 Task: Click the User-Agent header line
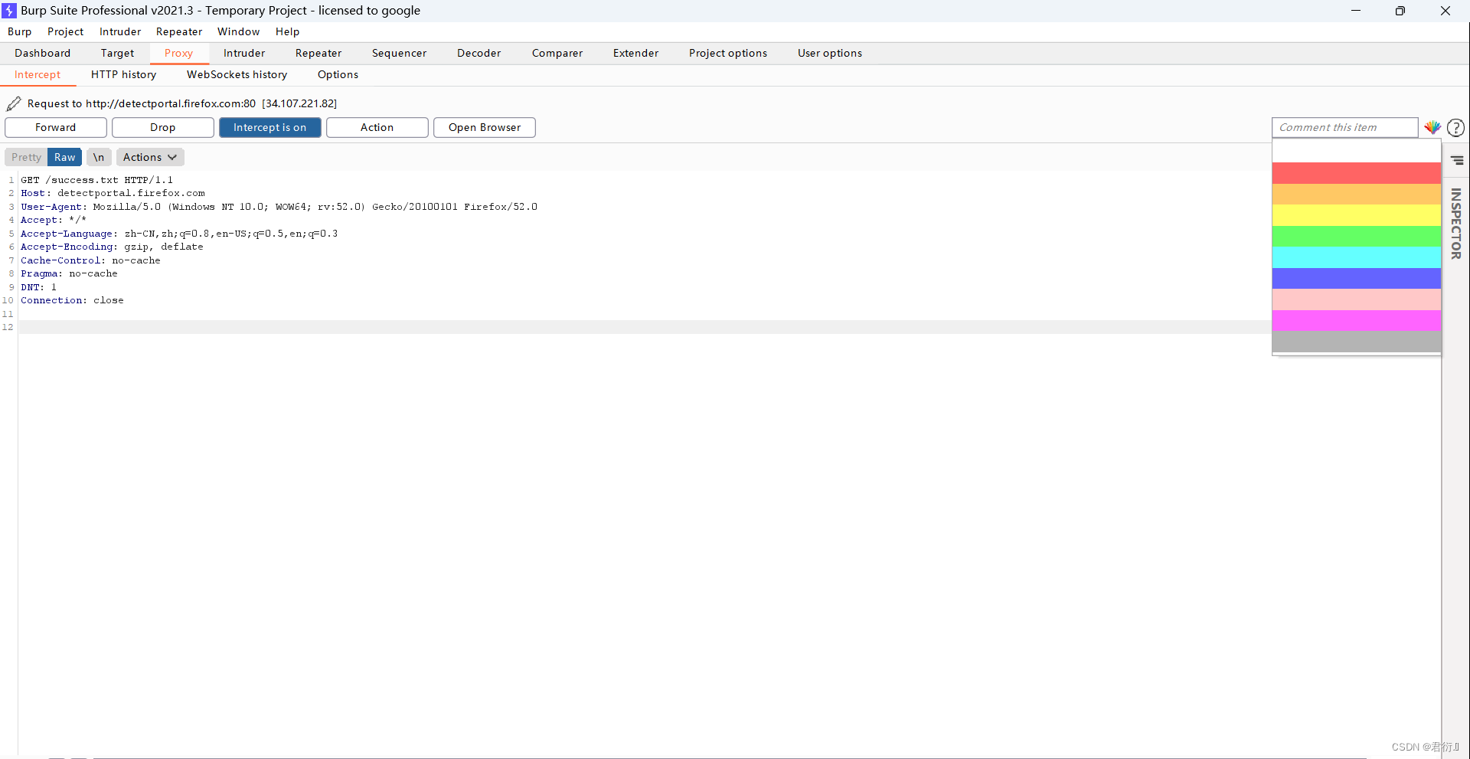pos(279,207)
